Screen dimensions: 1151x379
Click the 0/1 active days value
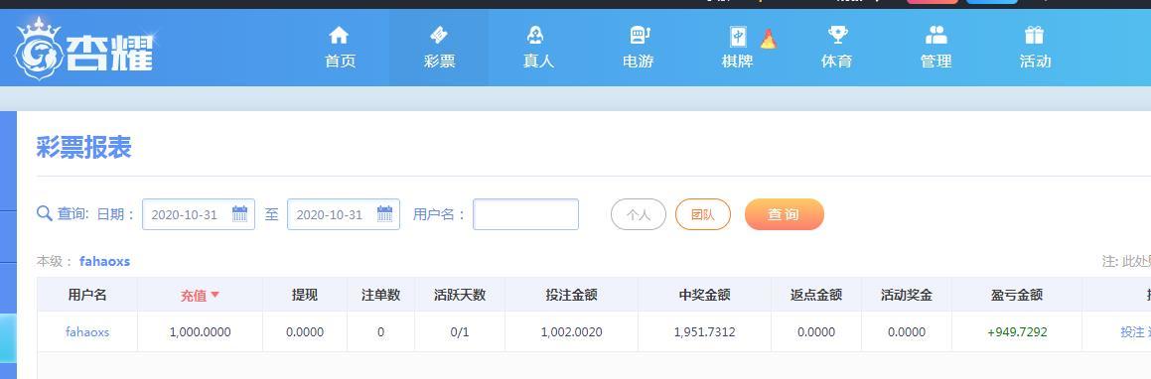[x=460, y=332]
